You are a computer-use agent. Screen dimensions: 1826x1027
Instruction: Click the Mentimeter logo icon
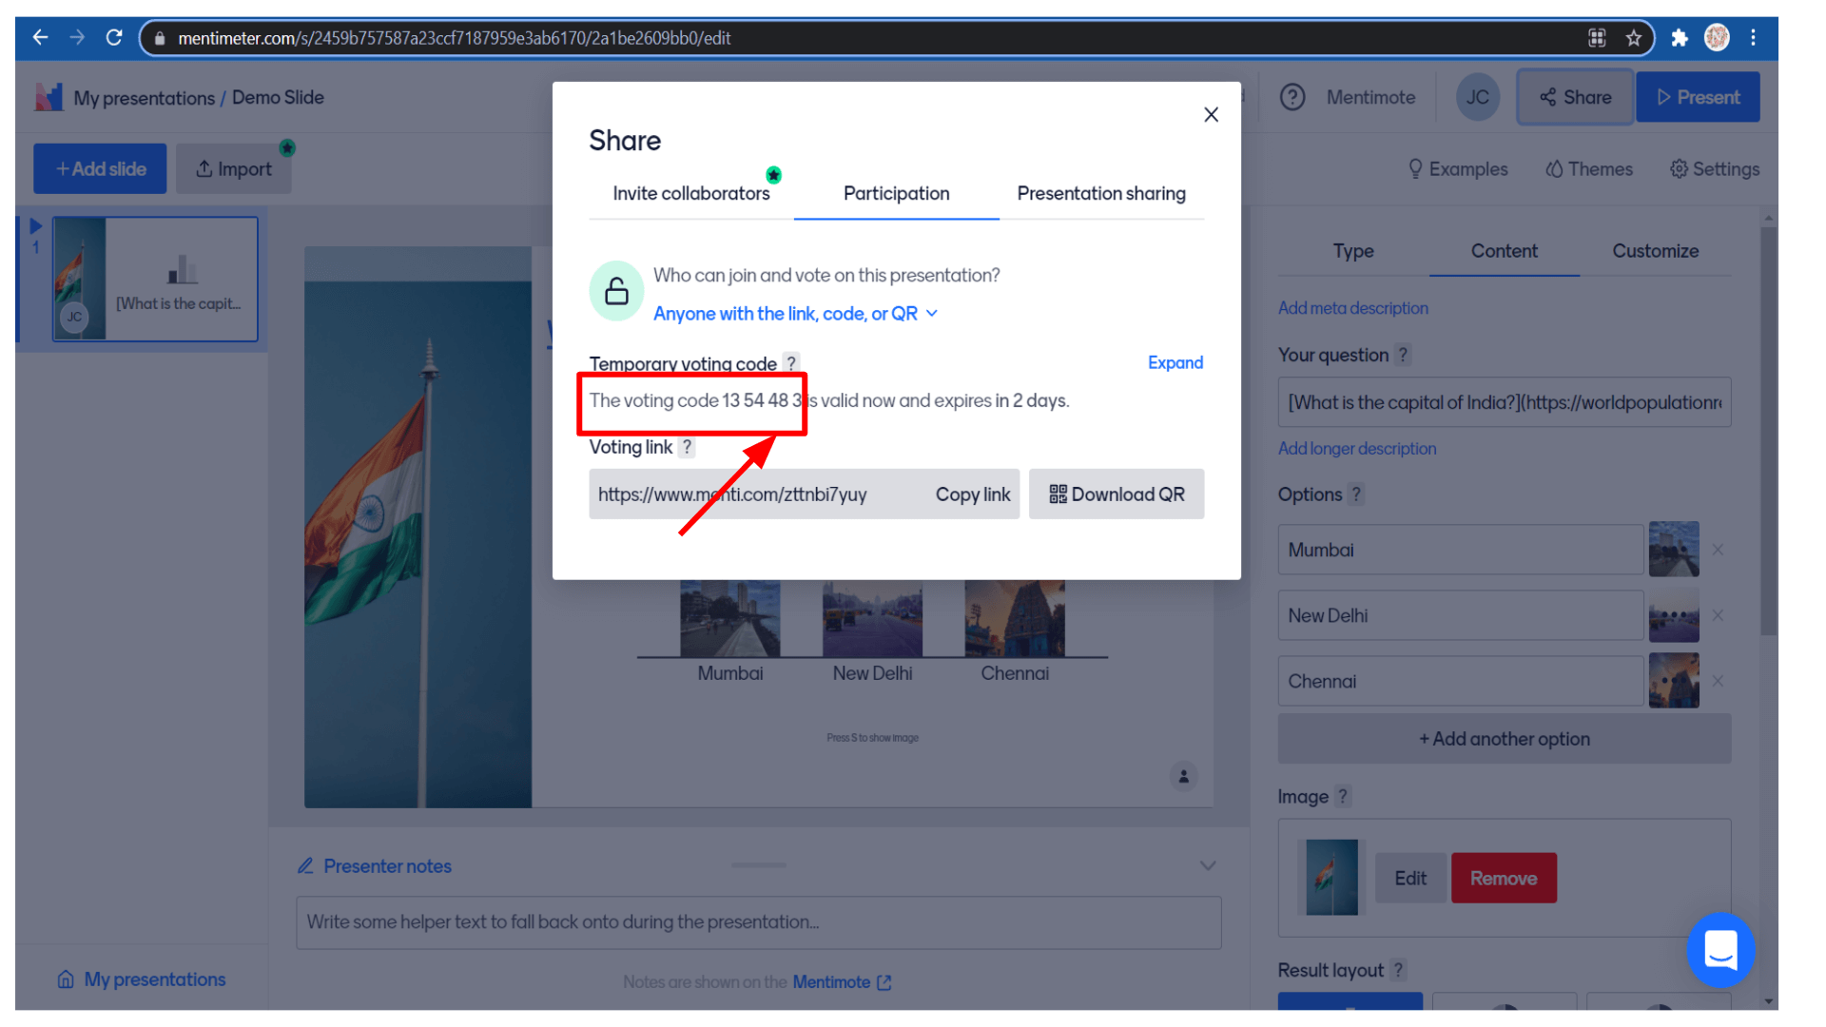tap(49, 97)
